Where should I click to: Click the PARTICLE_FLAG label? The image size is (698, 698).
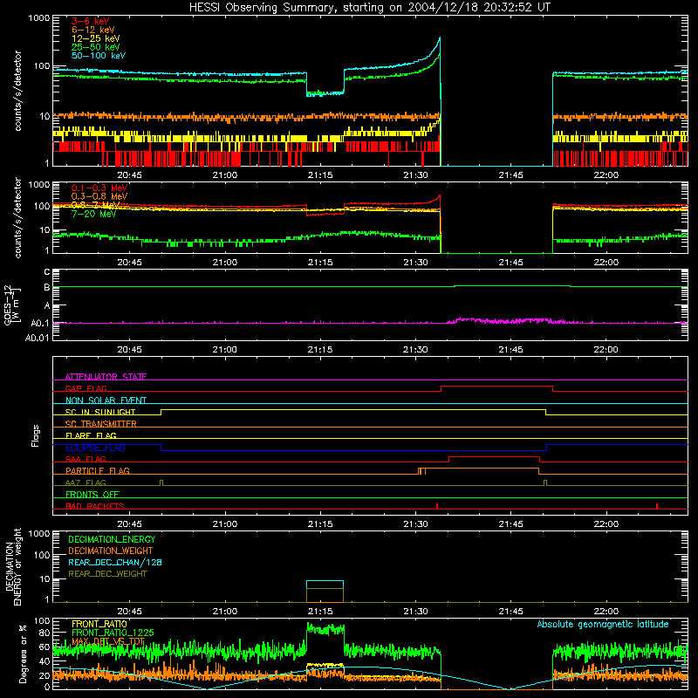pyautogui.click(x=98, y=470)
